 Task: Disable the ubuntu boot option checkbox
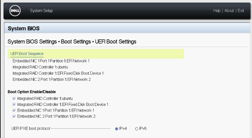click(14, 99)
